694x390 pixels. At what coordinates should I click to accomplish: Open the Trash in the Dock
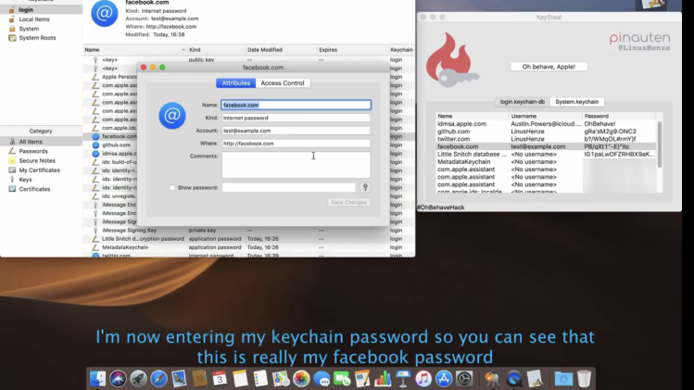584,379
